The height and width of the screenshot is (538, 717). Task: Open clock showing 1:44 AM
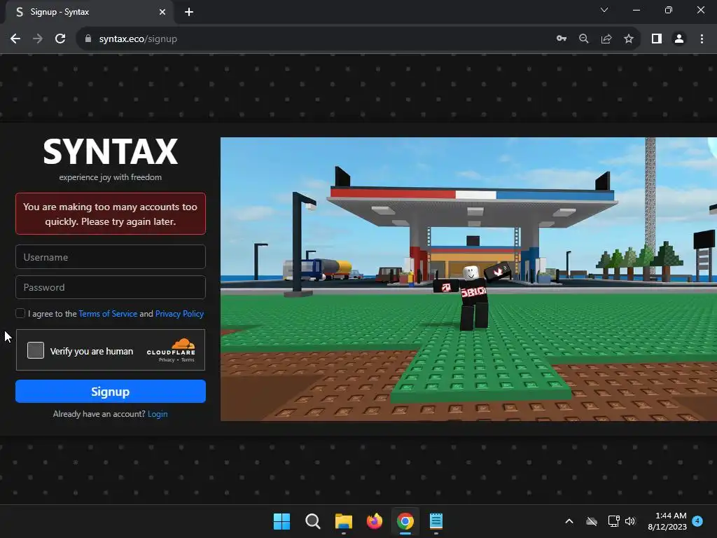tap(667, 521)
